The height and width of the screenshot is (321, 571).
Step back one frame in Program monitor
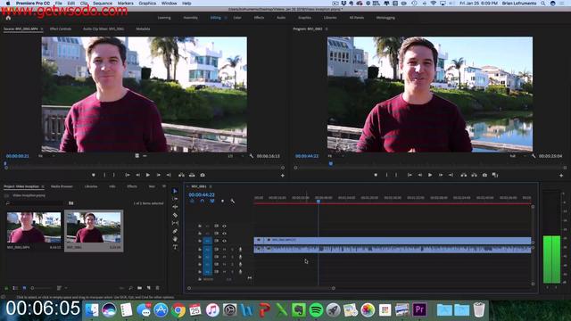(x=420, y=175)
